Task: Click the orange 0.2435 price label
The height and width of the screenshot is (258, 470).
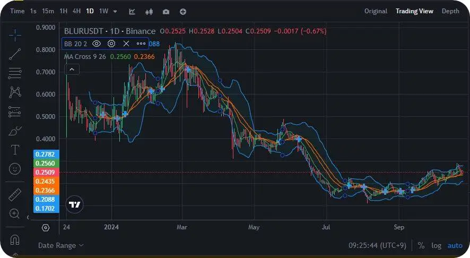Action: 46,181
